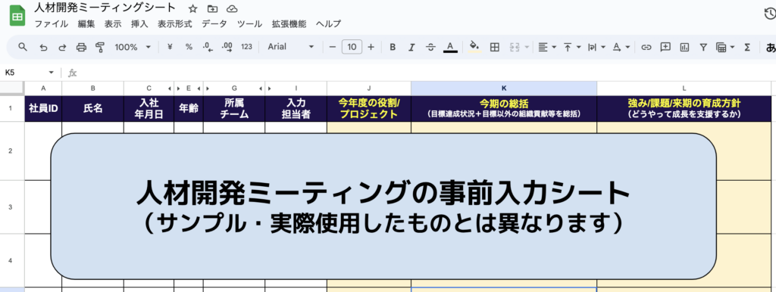This screenshot has width=776, height=292.
Task: Toggle italic formatting
Action: 411,47
